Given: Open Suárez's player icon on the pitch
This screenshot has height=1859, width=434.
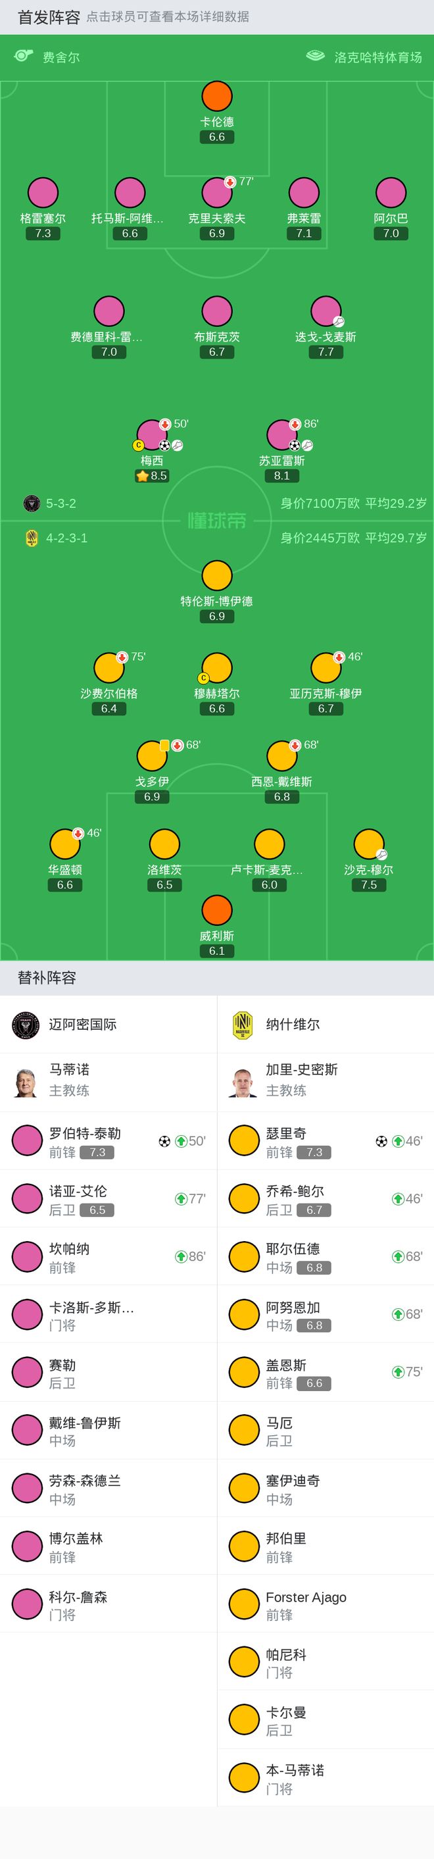Looking at the screenshot, I should click(281, 434).
